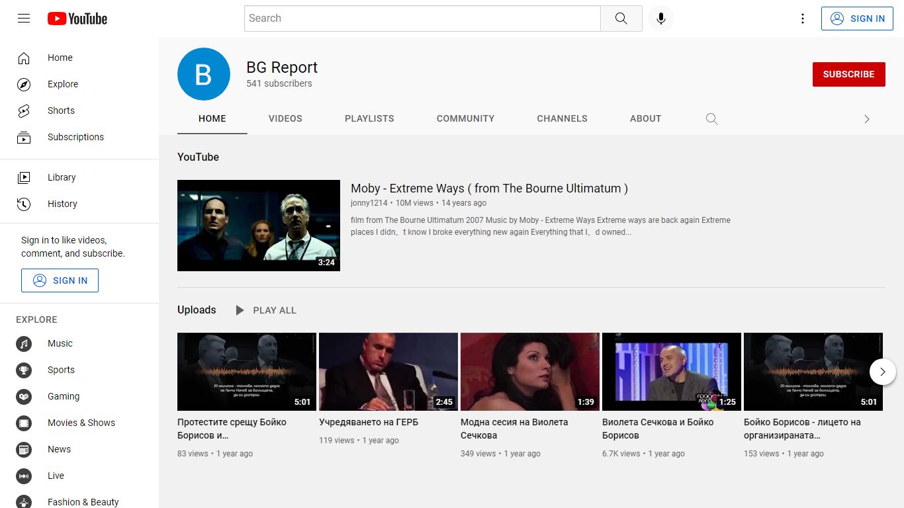The height and width of the screenshot is (508, 904).
Task: Click the channel search magnifier icon
Action: pos(711,119)
